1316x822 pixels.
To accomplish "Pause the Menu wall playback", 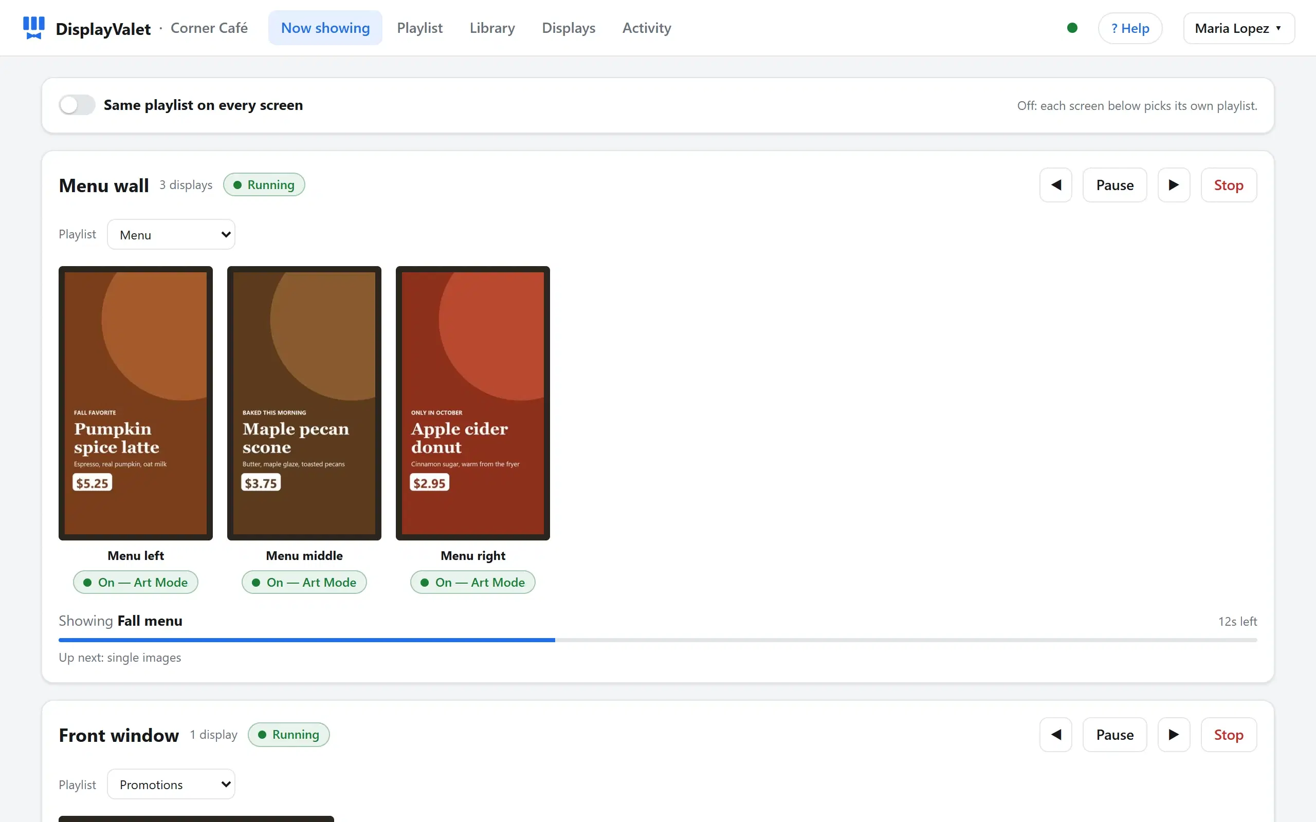I will click(1115, 185).
